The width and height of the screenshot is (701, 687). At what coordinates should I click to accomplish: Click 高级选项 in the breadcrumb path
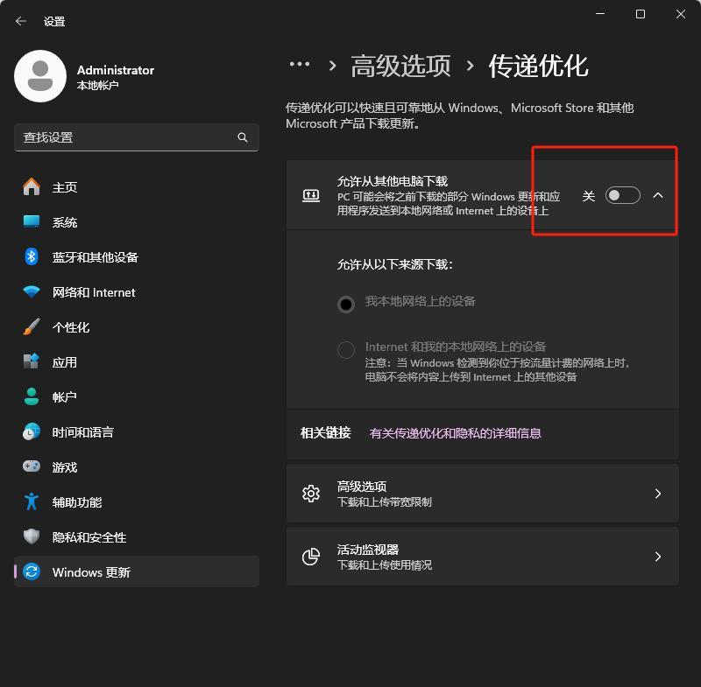coord(400,66)
